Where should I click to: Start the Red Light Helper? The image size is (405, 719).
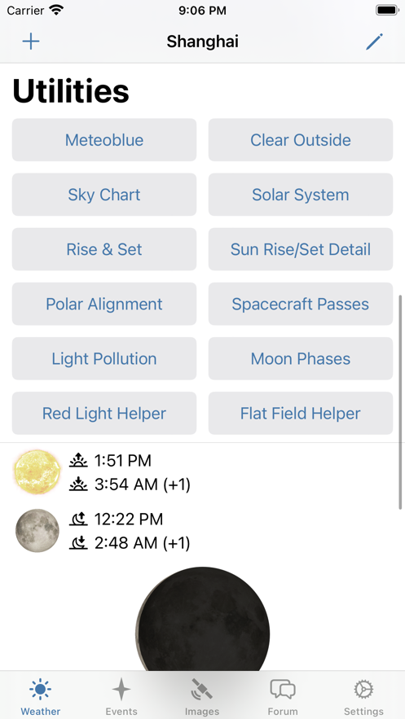pyautogui.click(x=104, y=413)
